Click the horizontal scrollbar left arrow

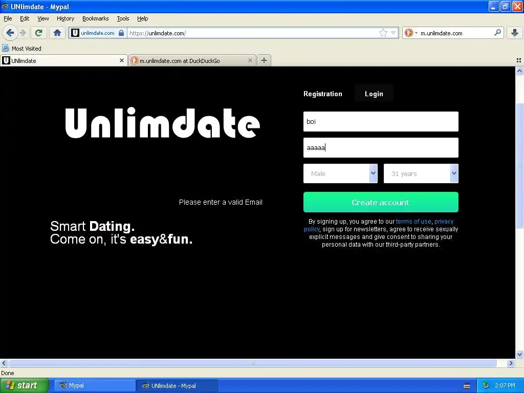click(x=4, y=363)
